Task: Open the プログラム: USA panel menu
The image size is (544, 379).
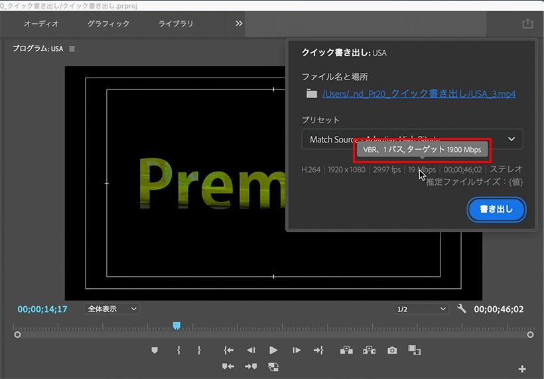Action: tap(72, 49)
